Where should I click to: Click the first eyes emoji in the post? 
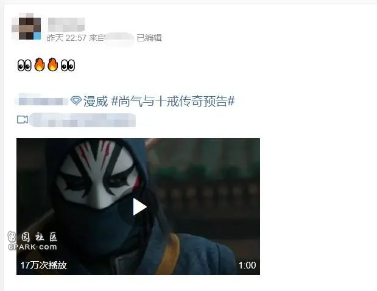tap(24, 65)
